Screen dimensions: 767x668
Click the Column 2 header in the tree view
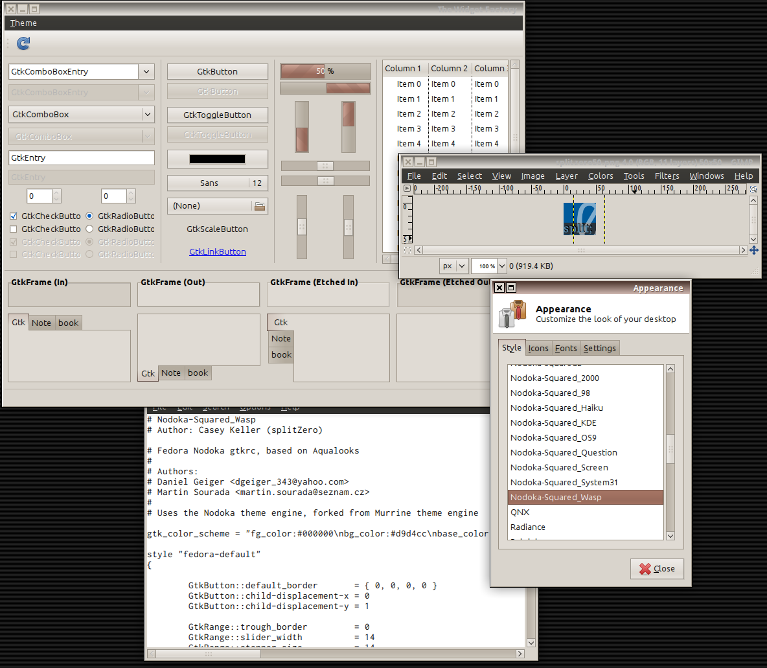pos(449,69)
